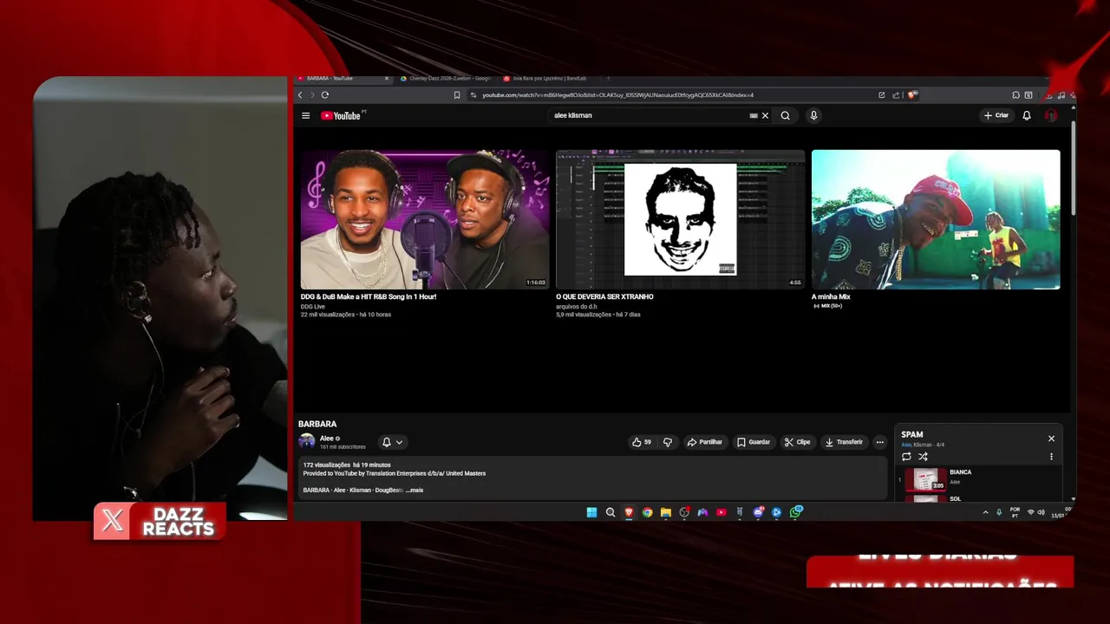Open the account avatar menu
This screenshot has width=1110, height=624.
click(1051, 115)
